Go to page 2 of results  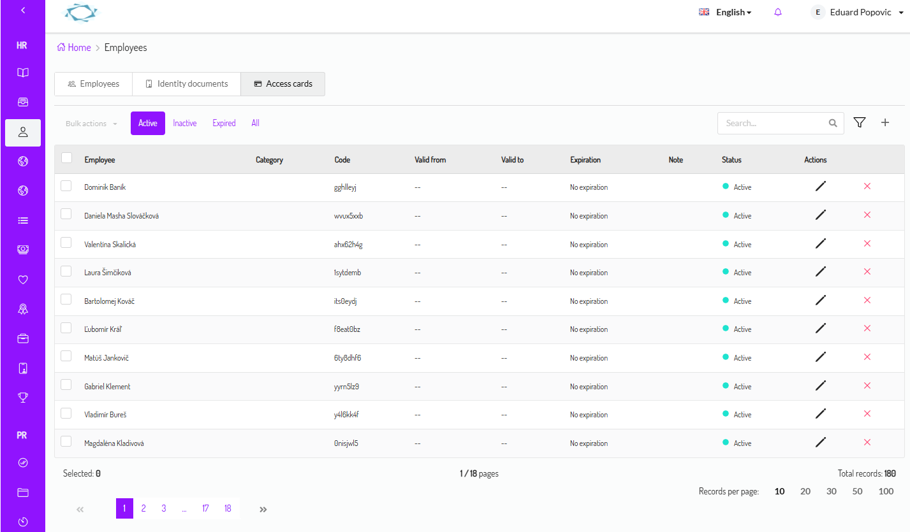[x=143, y=508]
